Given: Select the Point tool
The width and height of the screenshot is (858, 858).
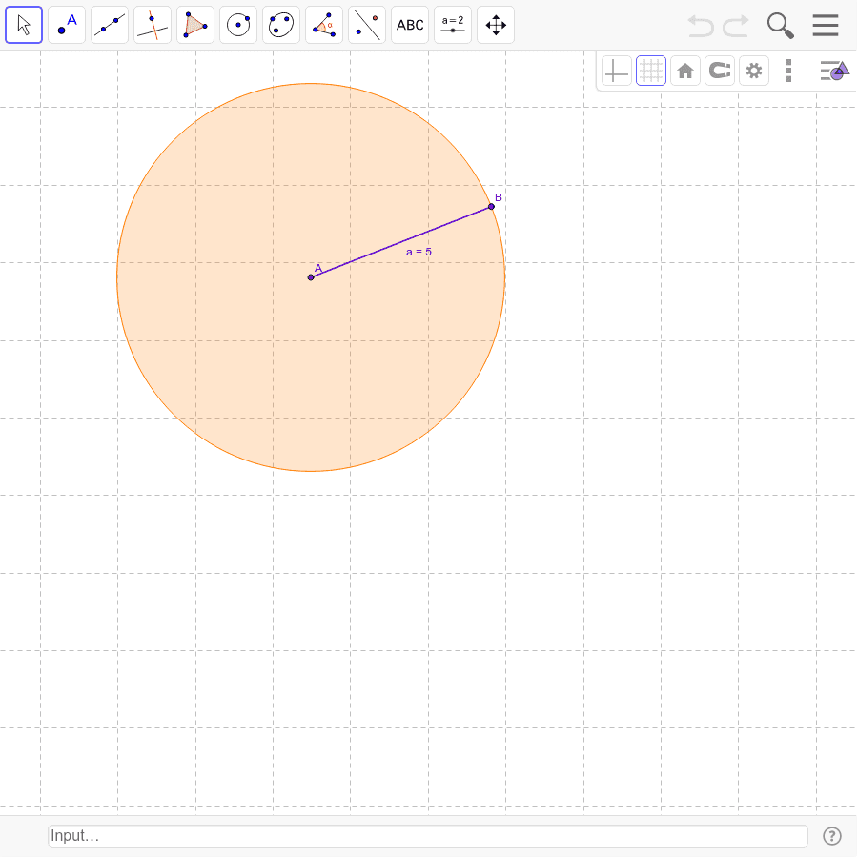Looking at the screenshot, I should coord(67,25).
